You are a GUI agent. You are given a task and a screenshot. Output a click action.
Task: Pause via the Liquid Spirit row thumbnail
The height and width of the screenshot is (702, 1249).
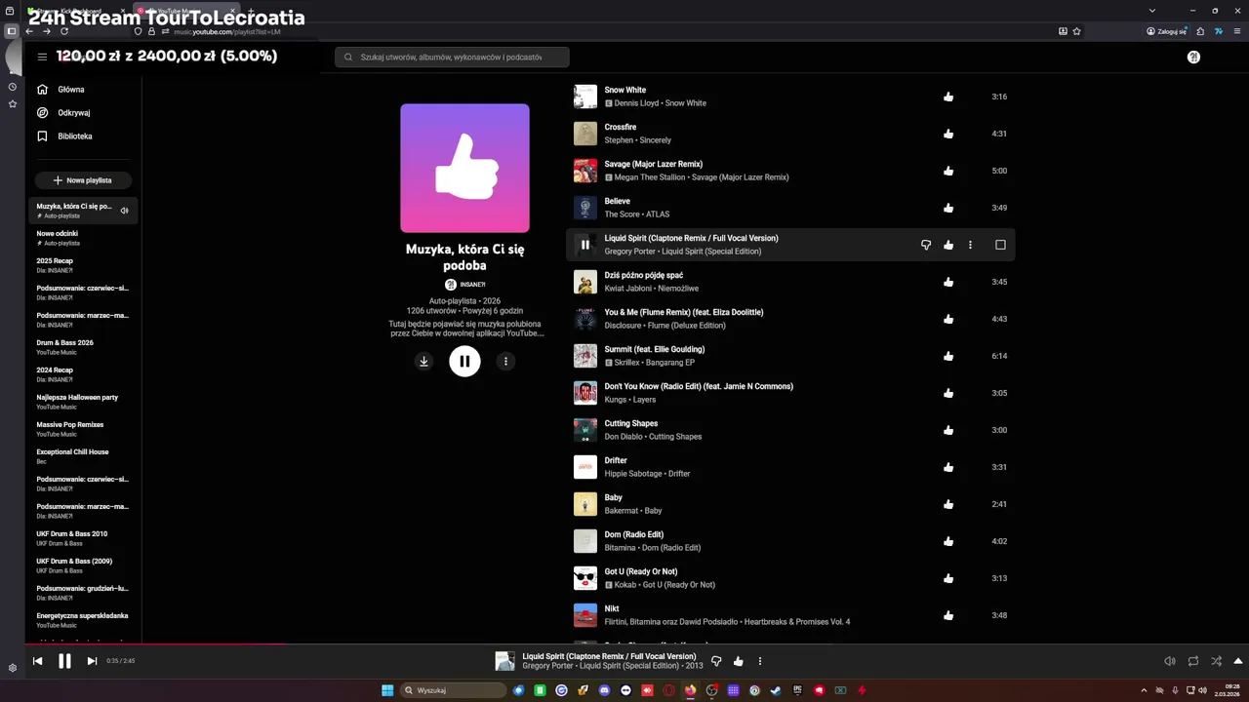(585, 245)
